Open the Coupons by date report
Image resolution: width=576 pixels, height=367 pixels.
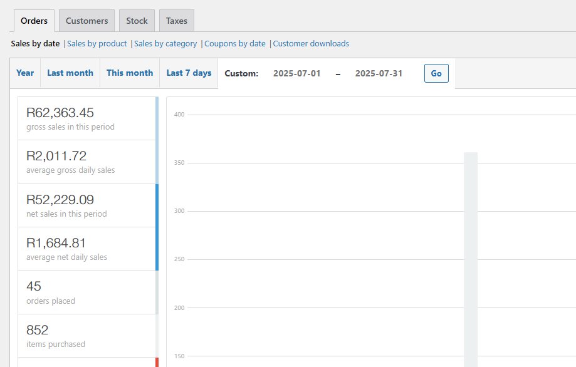[235, 44]
